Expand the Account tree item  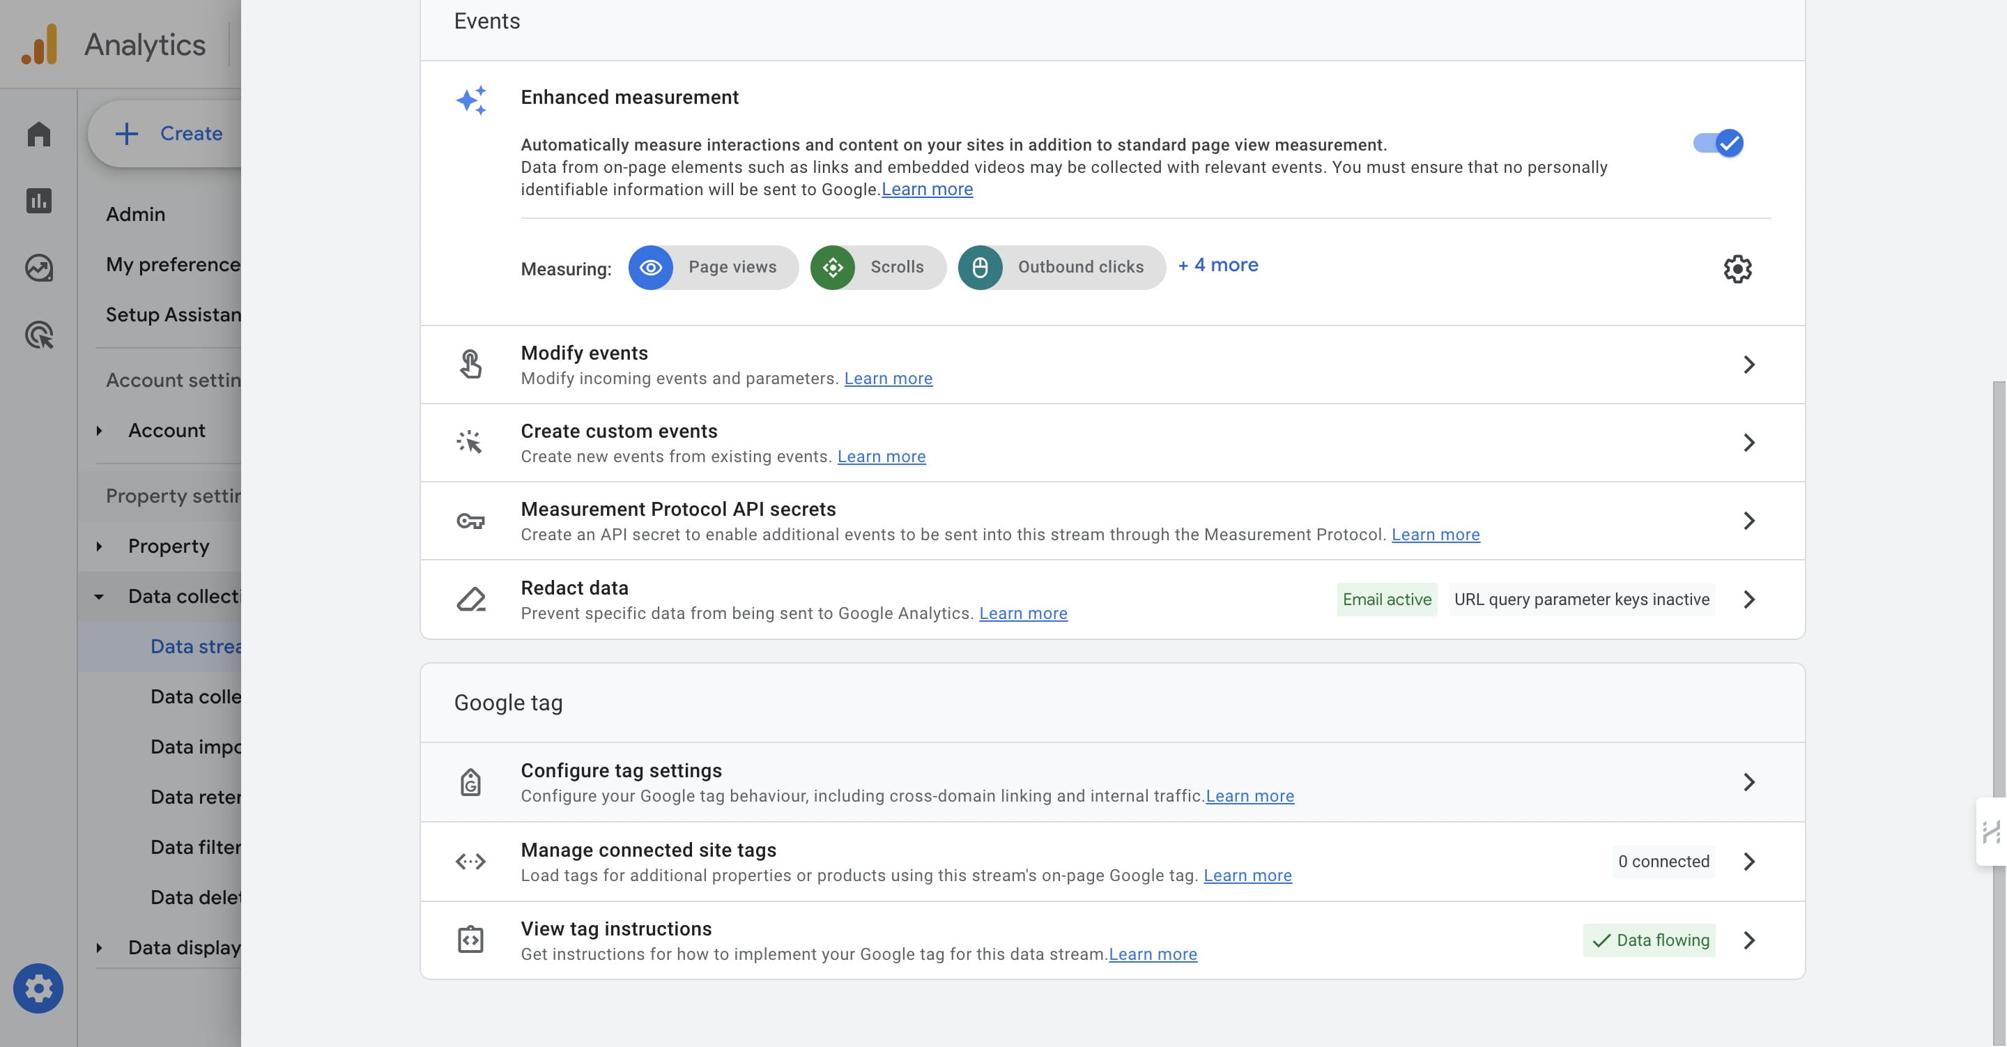[x=99, y=430]
